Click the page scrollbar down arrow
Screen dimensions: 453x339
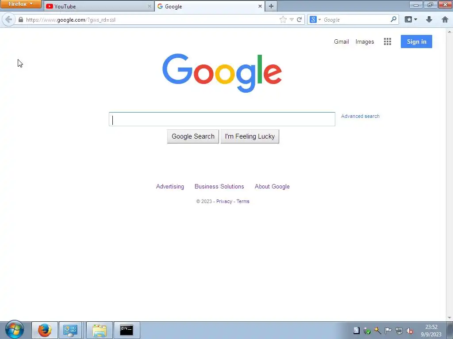[450, 318]
